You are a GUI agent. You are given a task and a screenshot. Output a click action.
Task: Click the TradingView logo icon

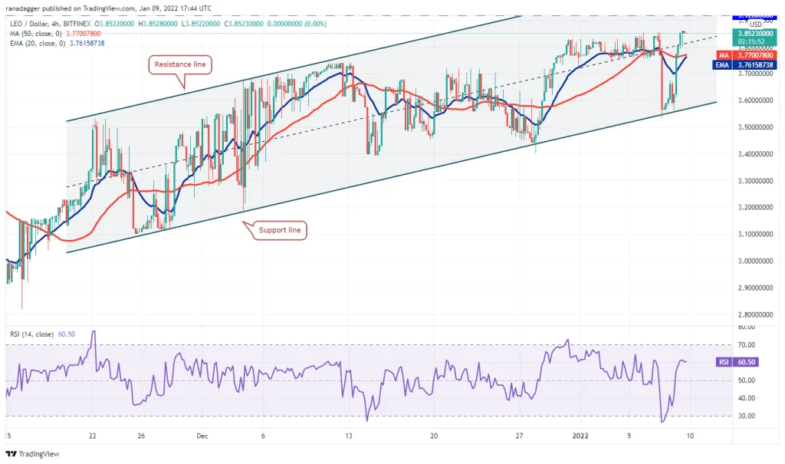click(x=11, y=454)
